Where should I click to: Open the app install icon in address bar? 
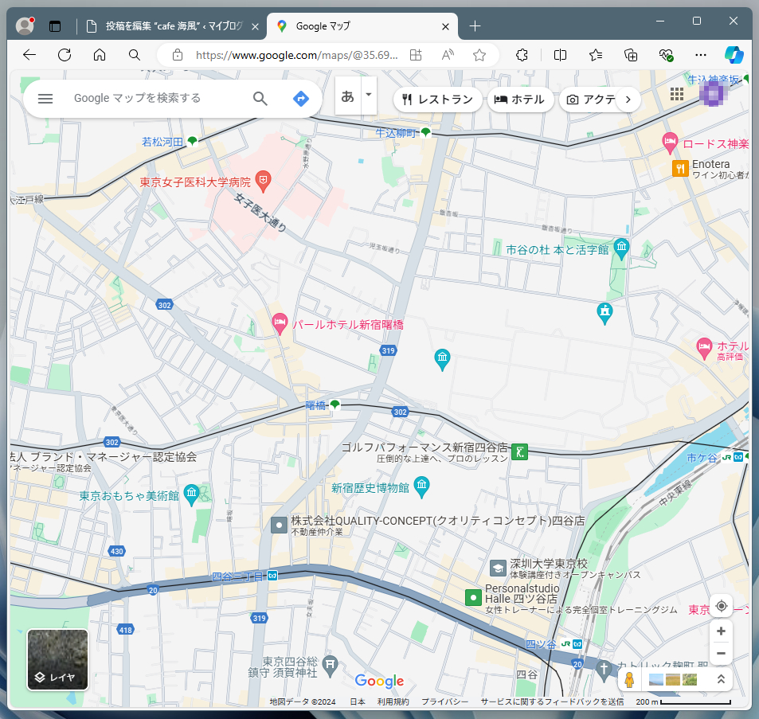(416, 55)
